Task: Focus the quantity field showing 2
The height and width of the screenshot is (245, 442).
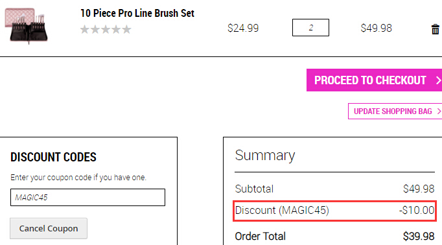Action: (x=310, y=28)
